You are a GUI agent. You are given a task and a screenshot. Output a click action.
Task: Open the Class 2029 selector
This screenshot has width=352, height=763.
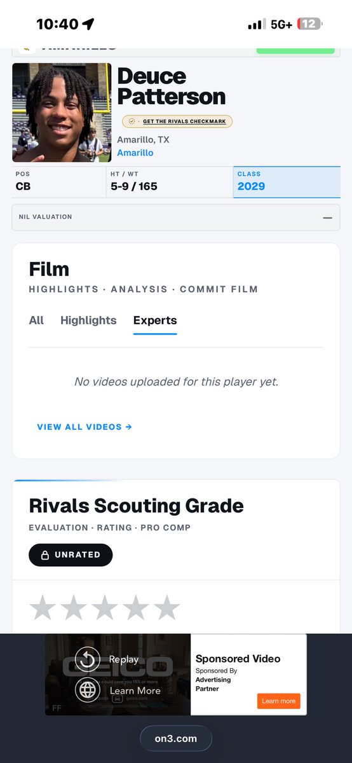pos(287,182)
